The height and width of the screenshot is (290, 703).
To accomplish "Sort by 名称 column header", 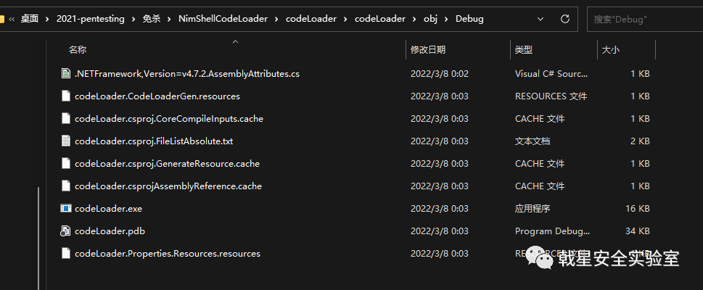I will click(x=78, y=50).
